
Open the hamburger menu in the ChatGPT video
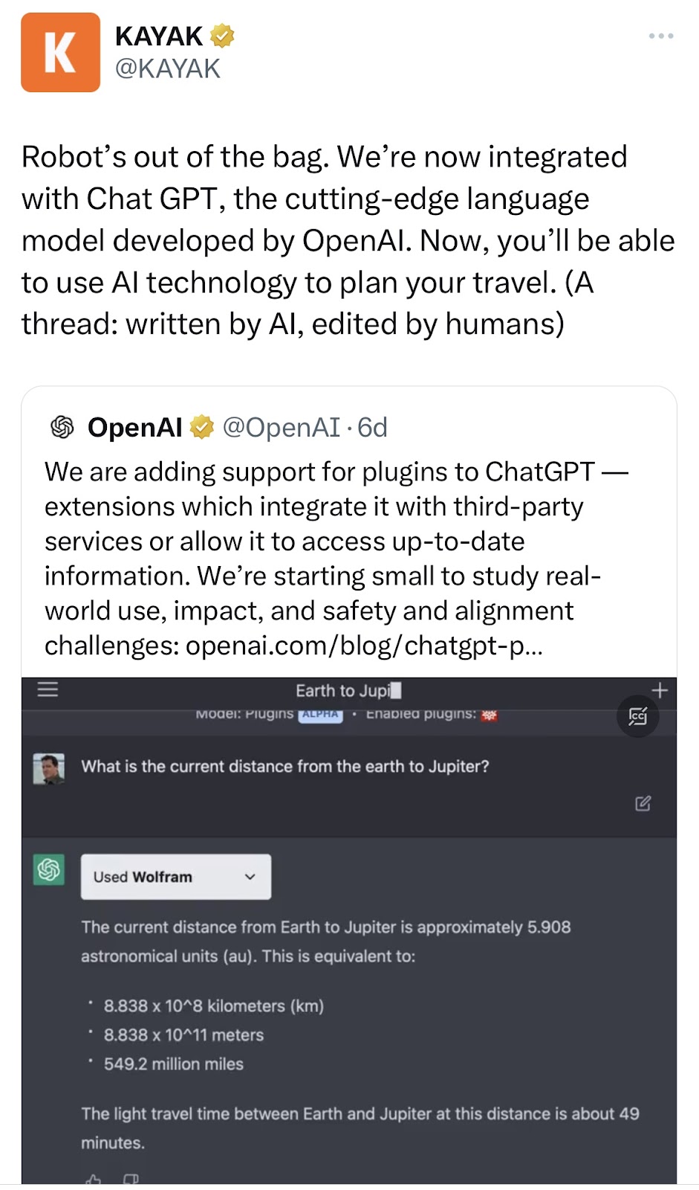pos(48,689)
